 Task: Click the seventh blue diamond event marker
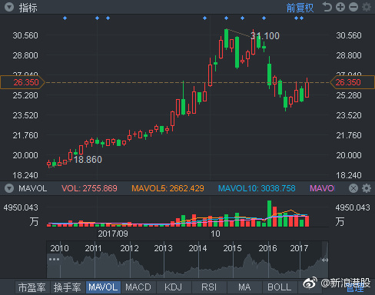pos(264,18)
